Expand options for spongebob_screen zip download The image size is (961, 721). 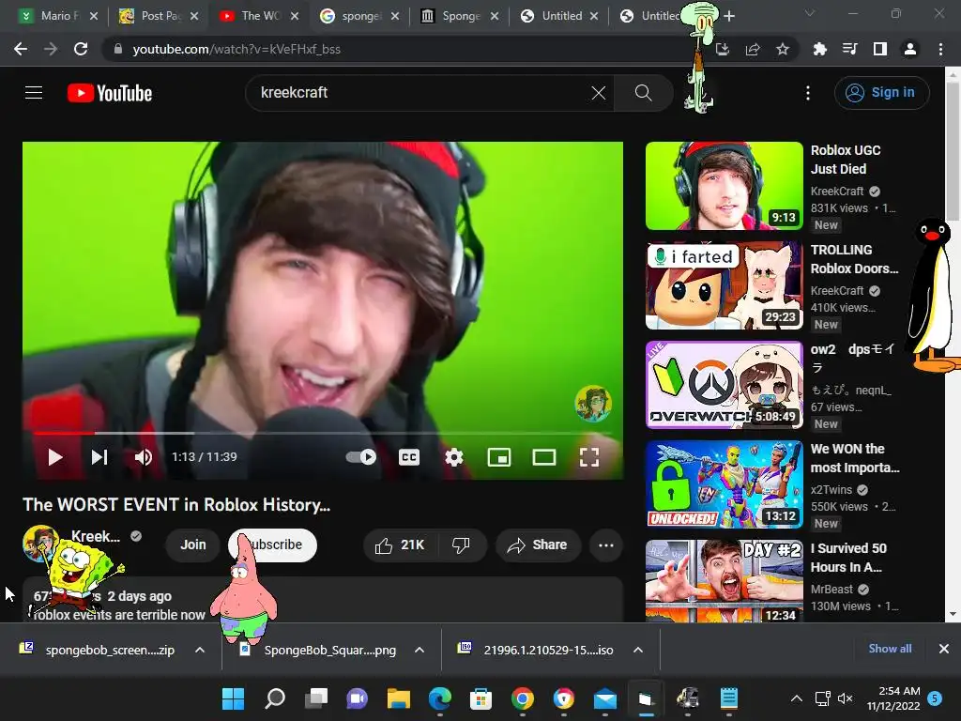(200, 650)
